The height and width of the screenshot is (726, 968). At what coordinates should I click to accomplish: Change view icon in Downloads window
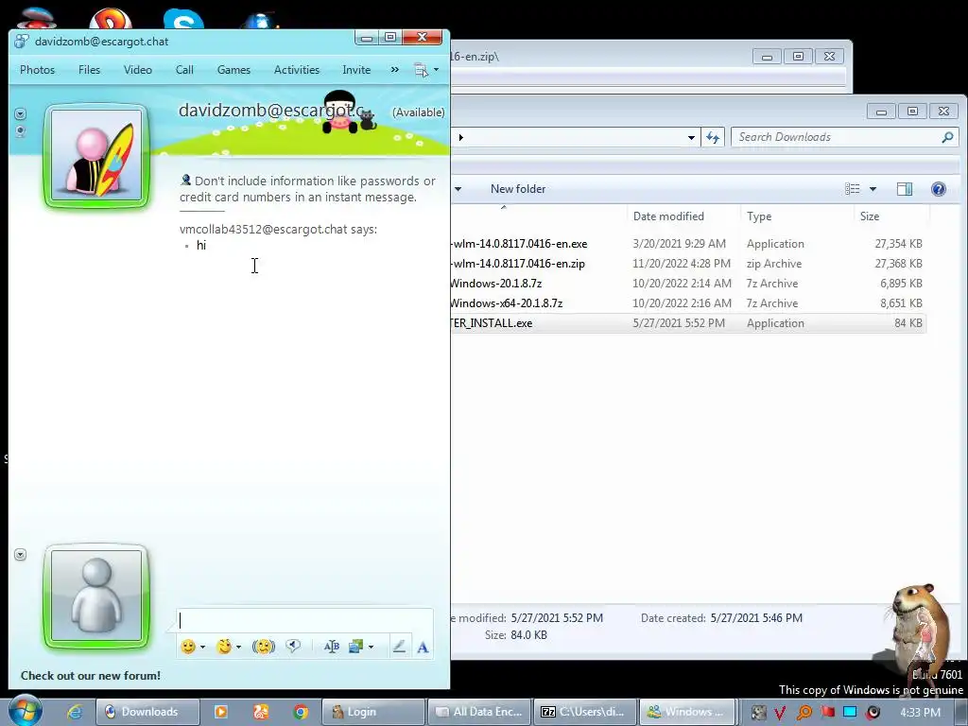853,189
